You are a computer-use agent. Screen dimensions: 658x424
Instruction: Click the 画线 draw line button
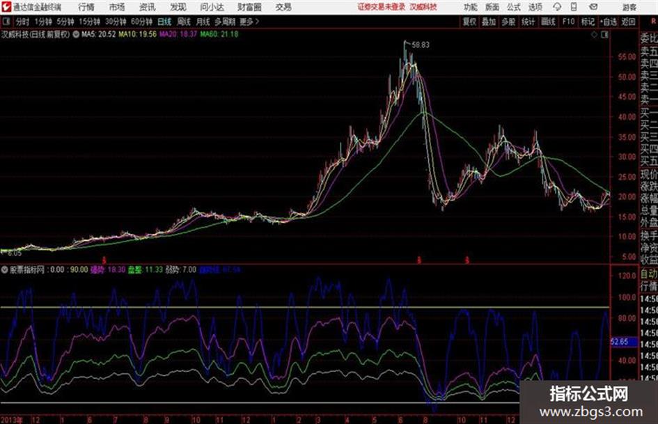click(548, 22)
